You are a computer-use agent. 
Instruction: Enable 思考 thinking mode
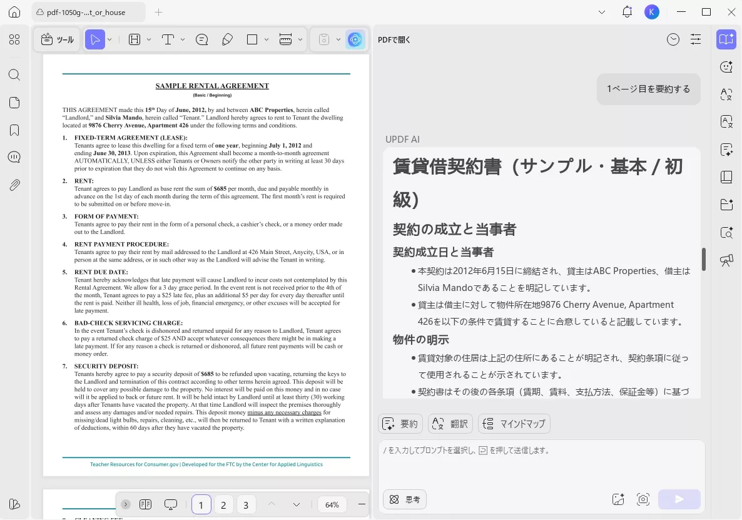click(x=404, y=499)
